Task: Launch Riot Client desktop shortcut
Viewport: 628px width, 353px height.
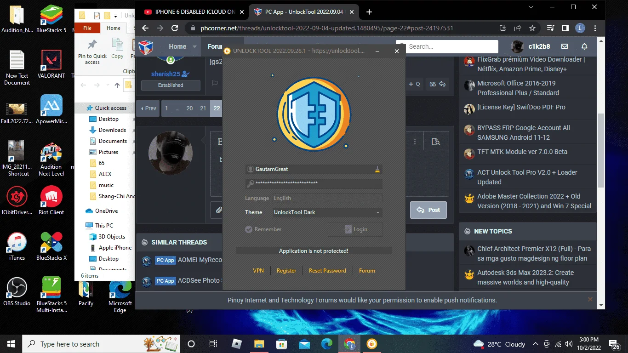Action: (x=51, y=200)
